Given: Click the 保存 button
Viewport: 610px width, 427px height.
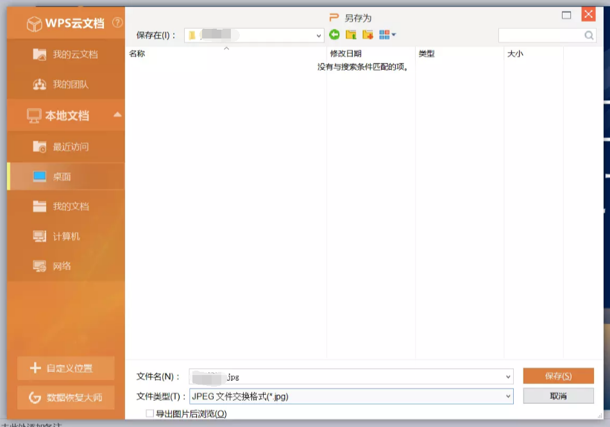Looking at the screenshot, I should [559, 376].
